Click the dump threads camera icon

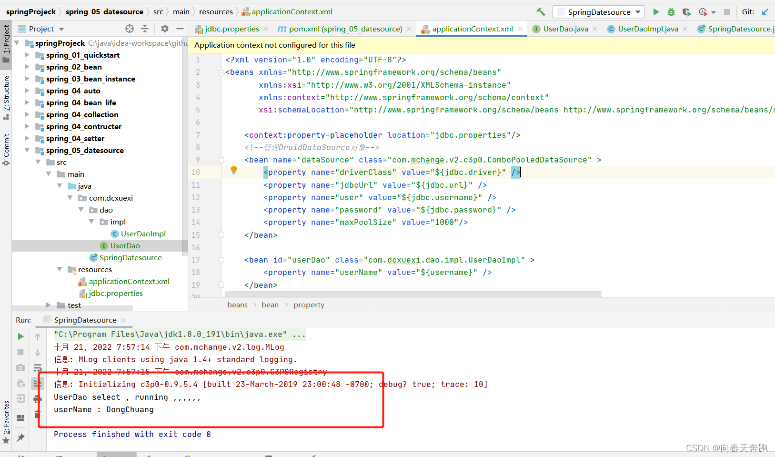click(20, 367)
